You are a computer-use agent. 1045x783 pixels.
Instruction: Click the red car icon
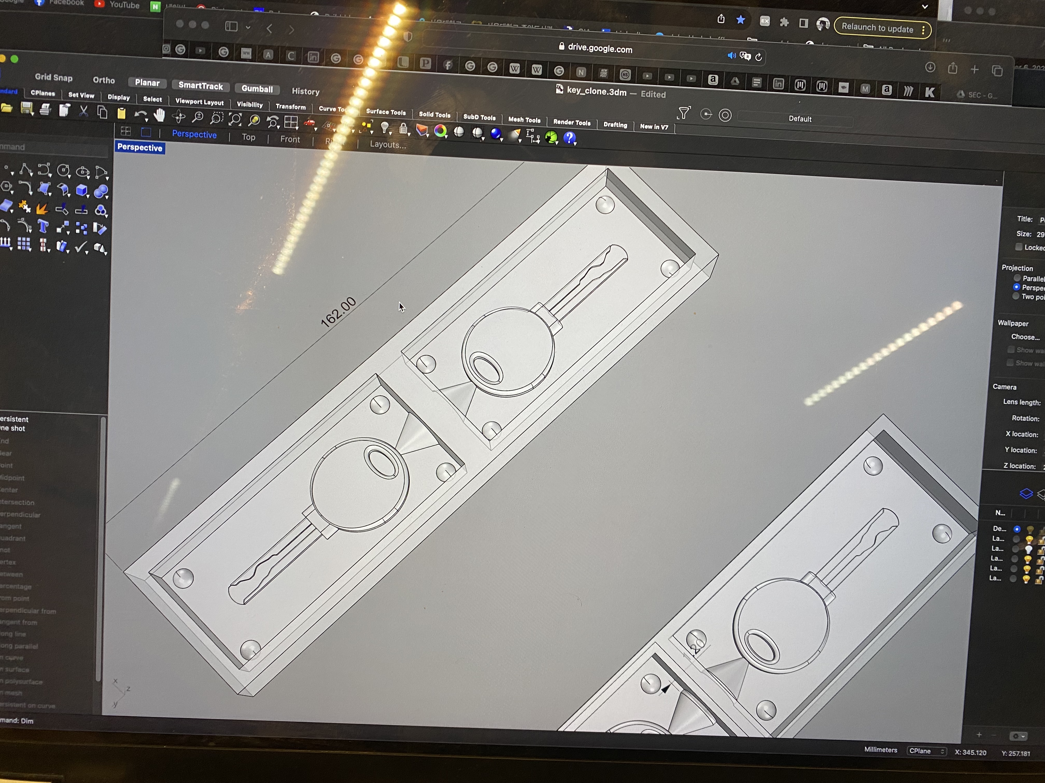pos(310,123)
